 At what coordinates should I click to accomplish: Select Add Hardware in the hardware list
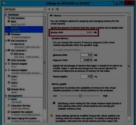click(x=18, y=18)
